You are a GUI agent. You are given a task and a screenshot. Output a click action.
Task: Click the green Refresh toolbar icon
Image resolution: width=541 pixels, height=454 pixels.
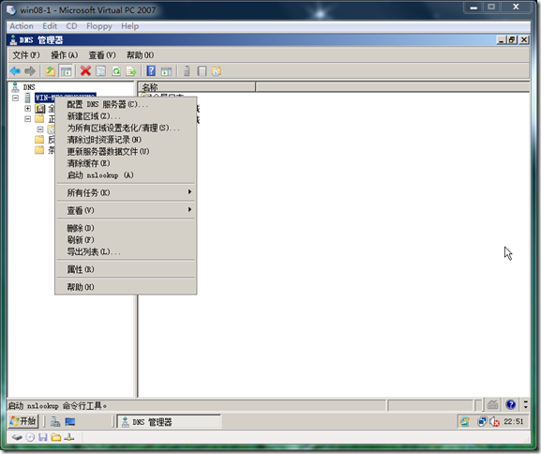[x=116, y=71]
